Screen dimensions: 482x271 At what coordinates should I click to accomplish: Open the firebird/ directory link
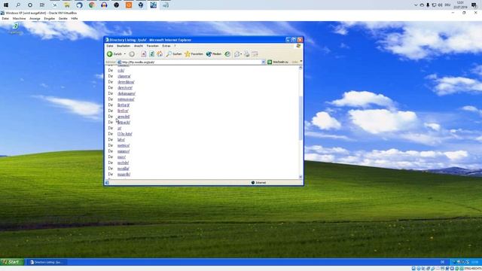(124, 105)
